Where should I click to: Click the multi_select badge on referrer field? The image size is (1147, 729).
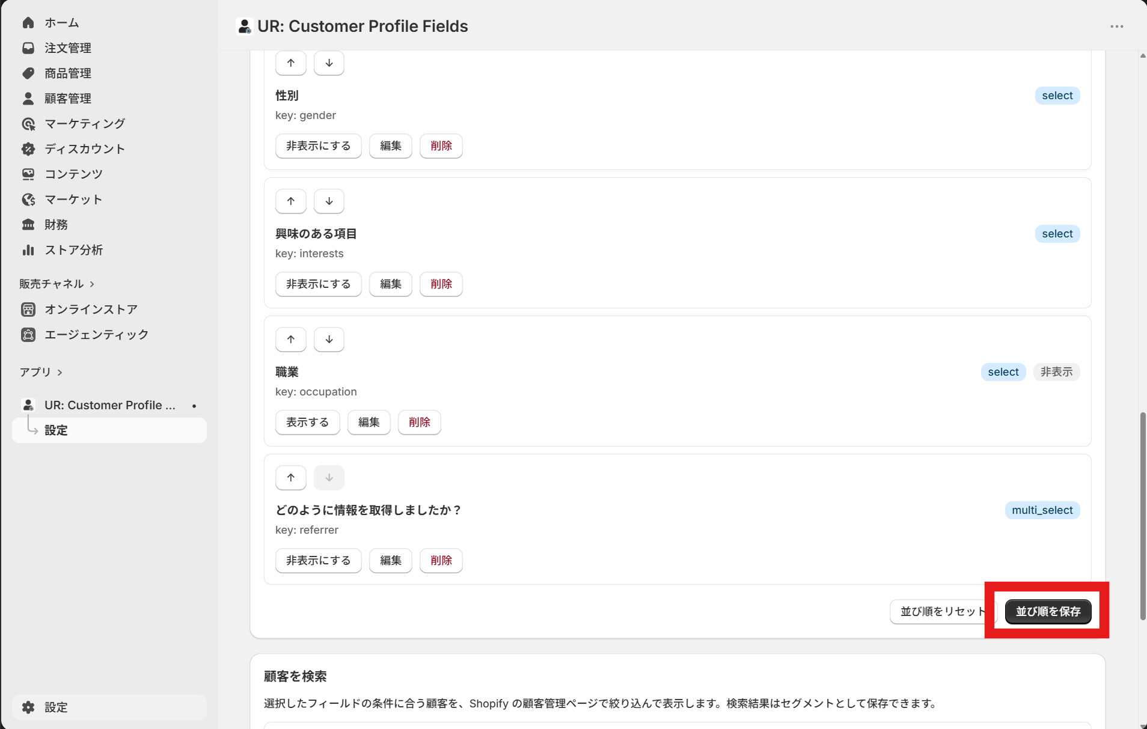pyautogui.click(x=1042, y=510)
